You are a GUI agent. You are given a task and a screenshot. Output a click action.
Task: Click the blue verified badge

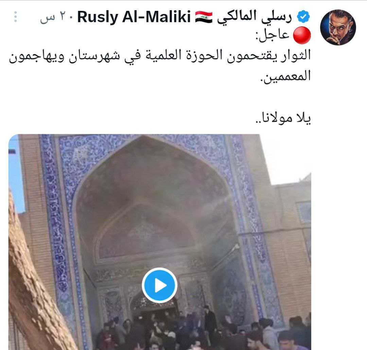[303, 17]
